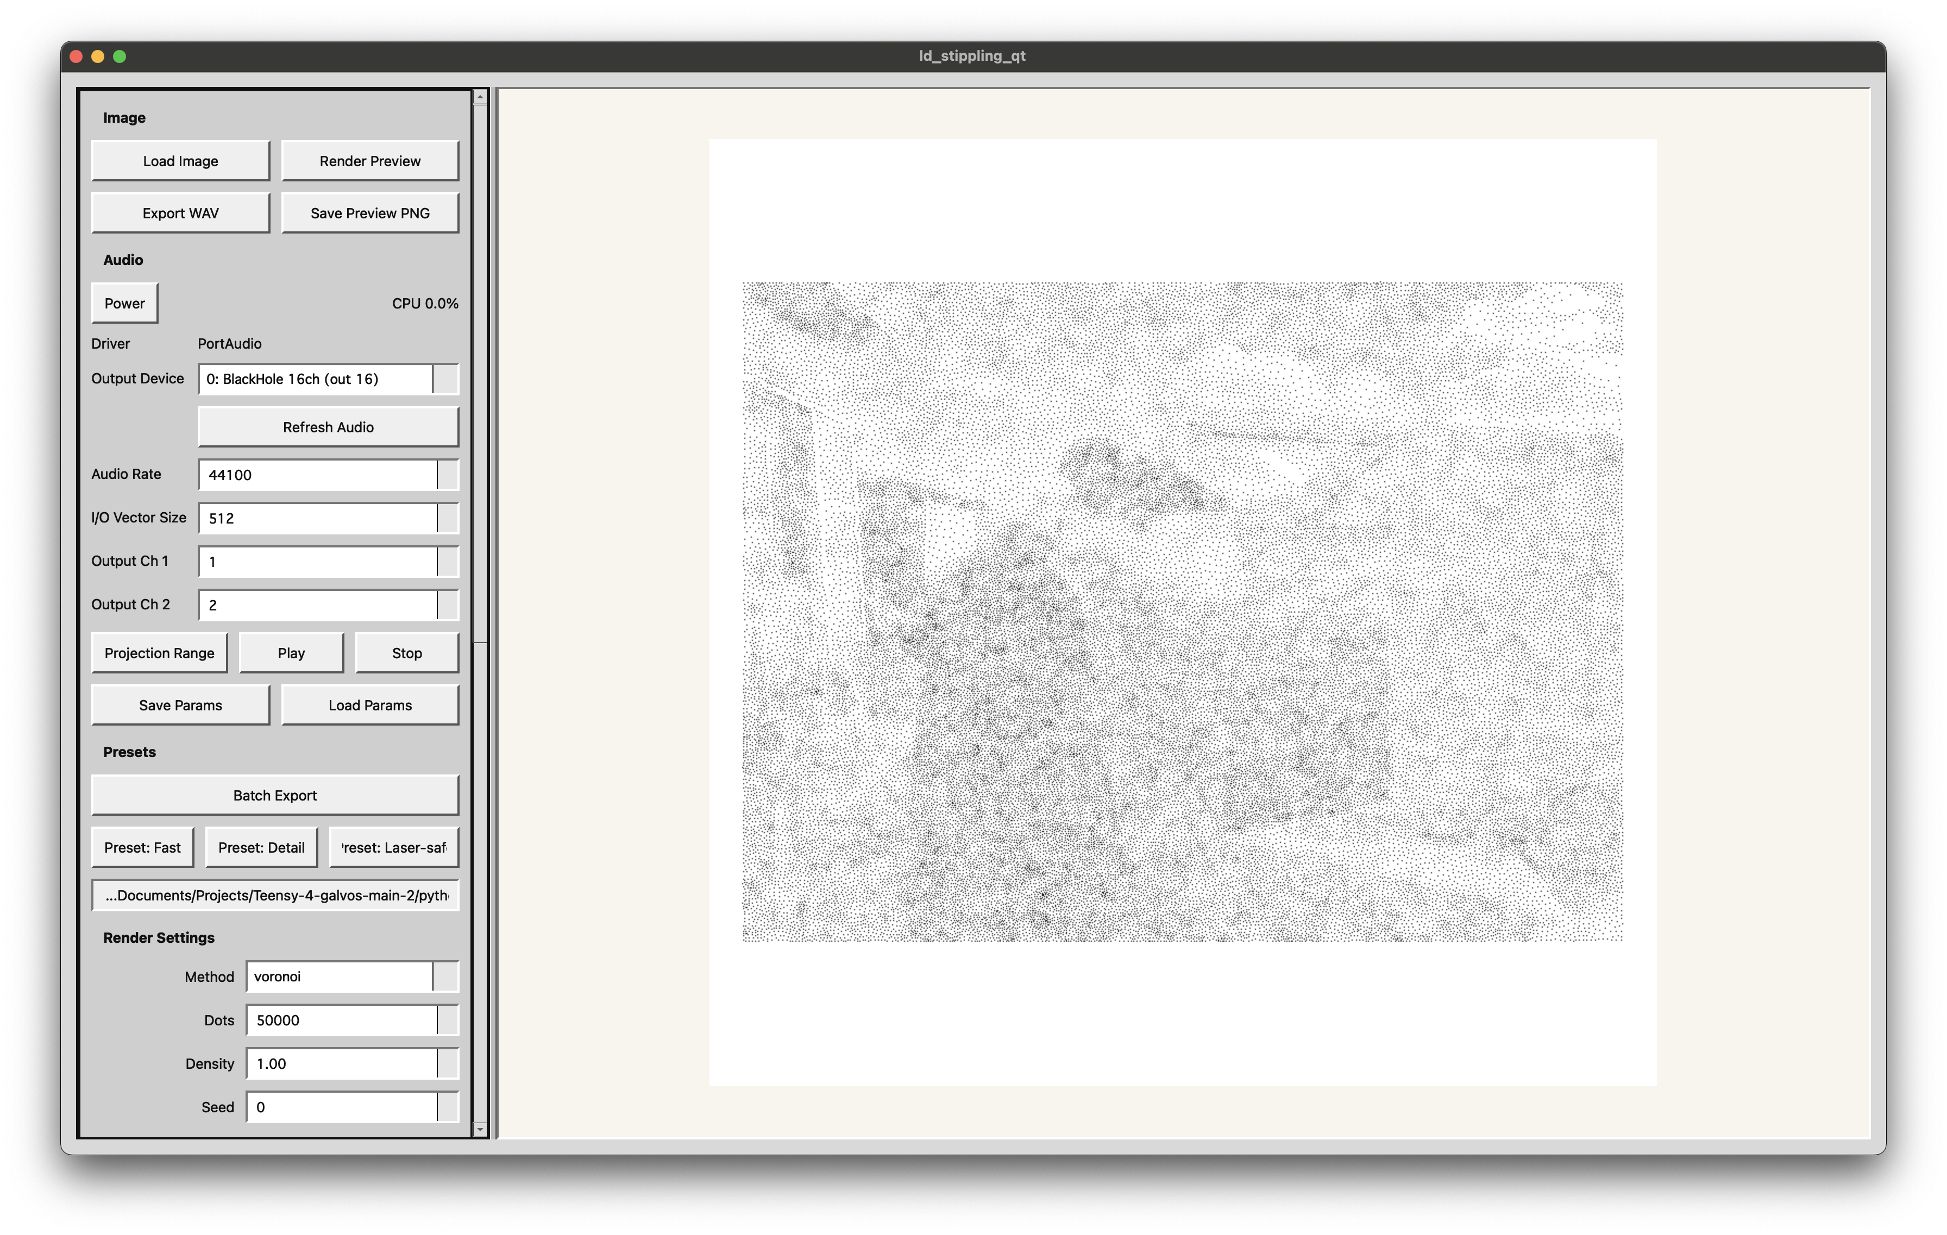
Task: Open Batch Export
Action: click(x=275, y=795)
